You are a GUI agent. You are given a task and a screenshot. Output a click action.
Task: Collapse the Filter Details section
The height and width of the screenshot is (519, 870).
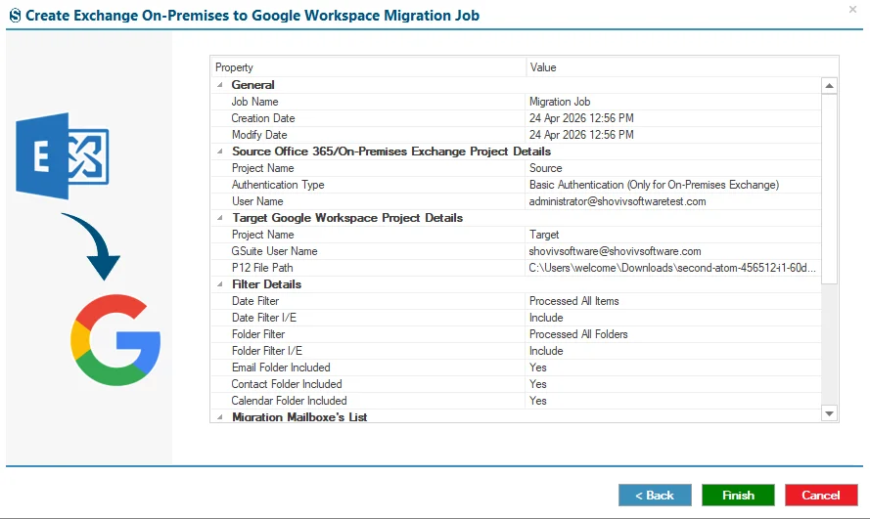tap(220, 284)
